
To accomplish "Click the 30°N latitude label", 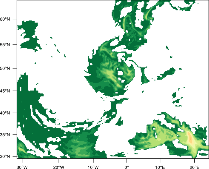I will [x=5, y=157].
